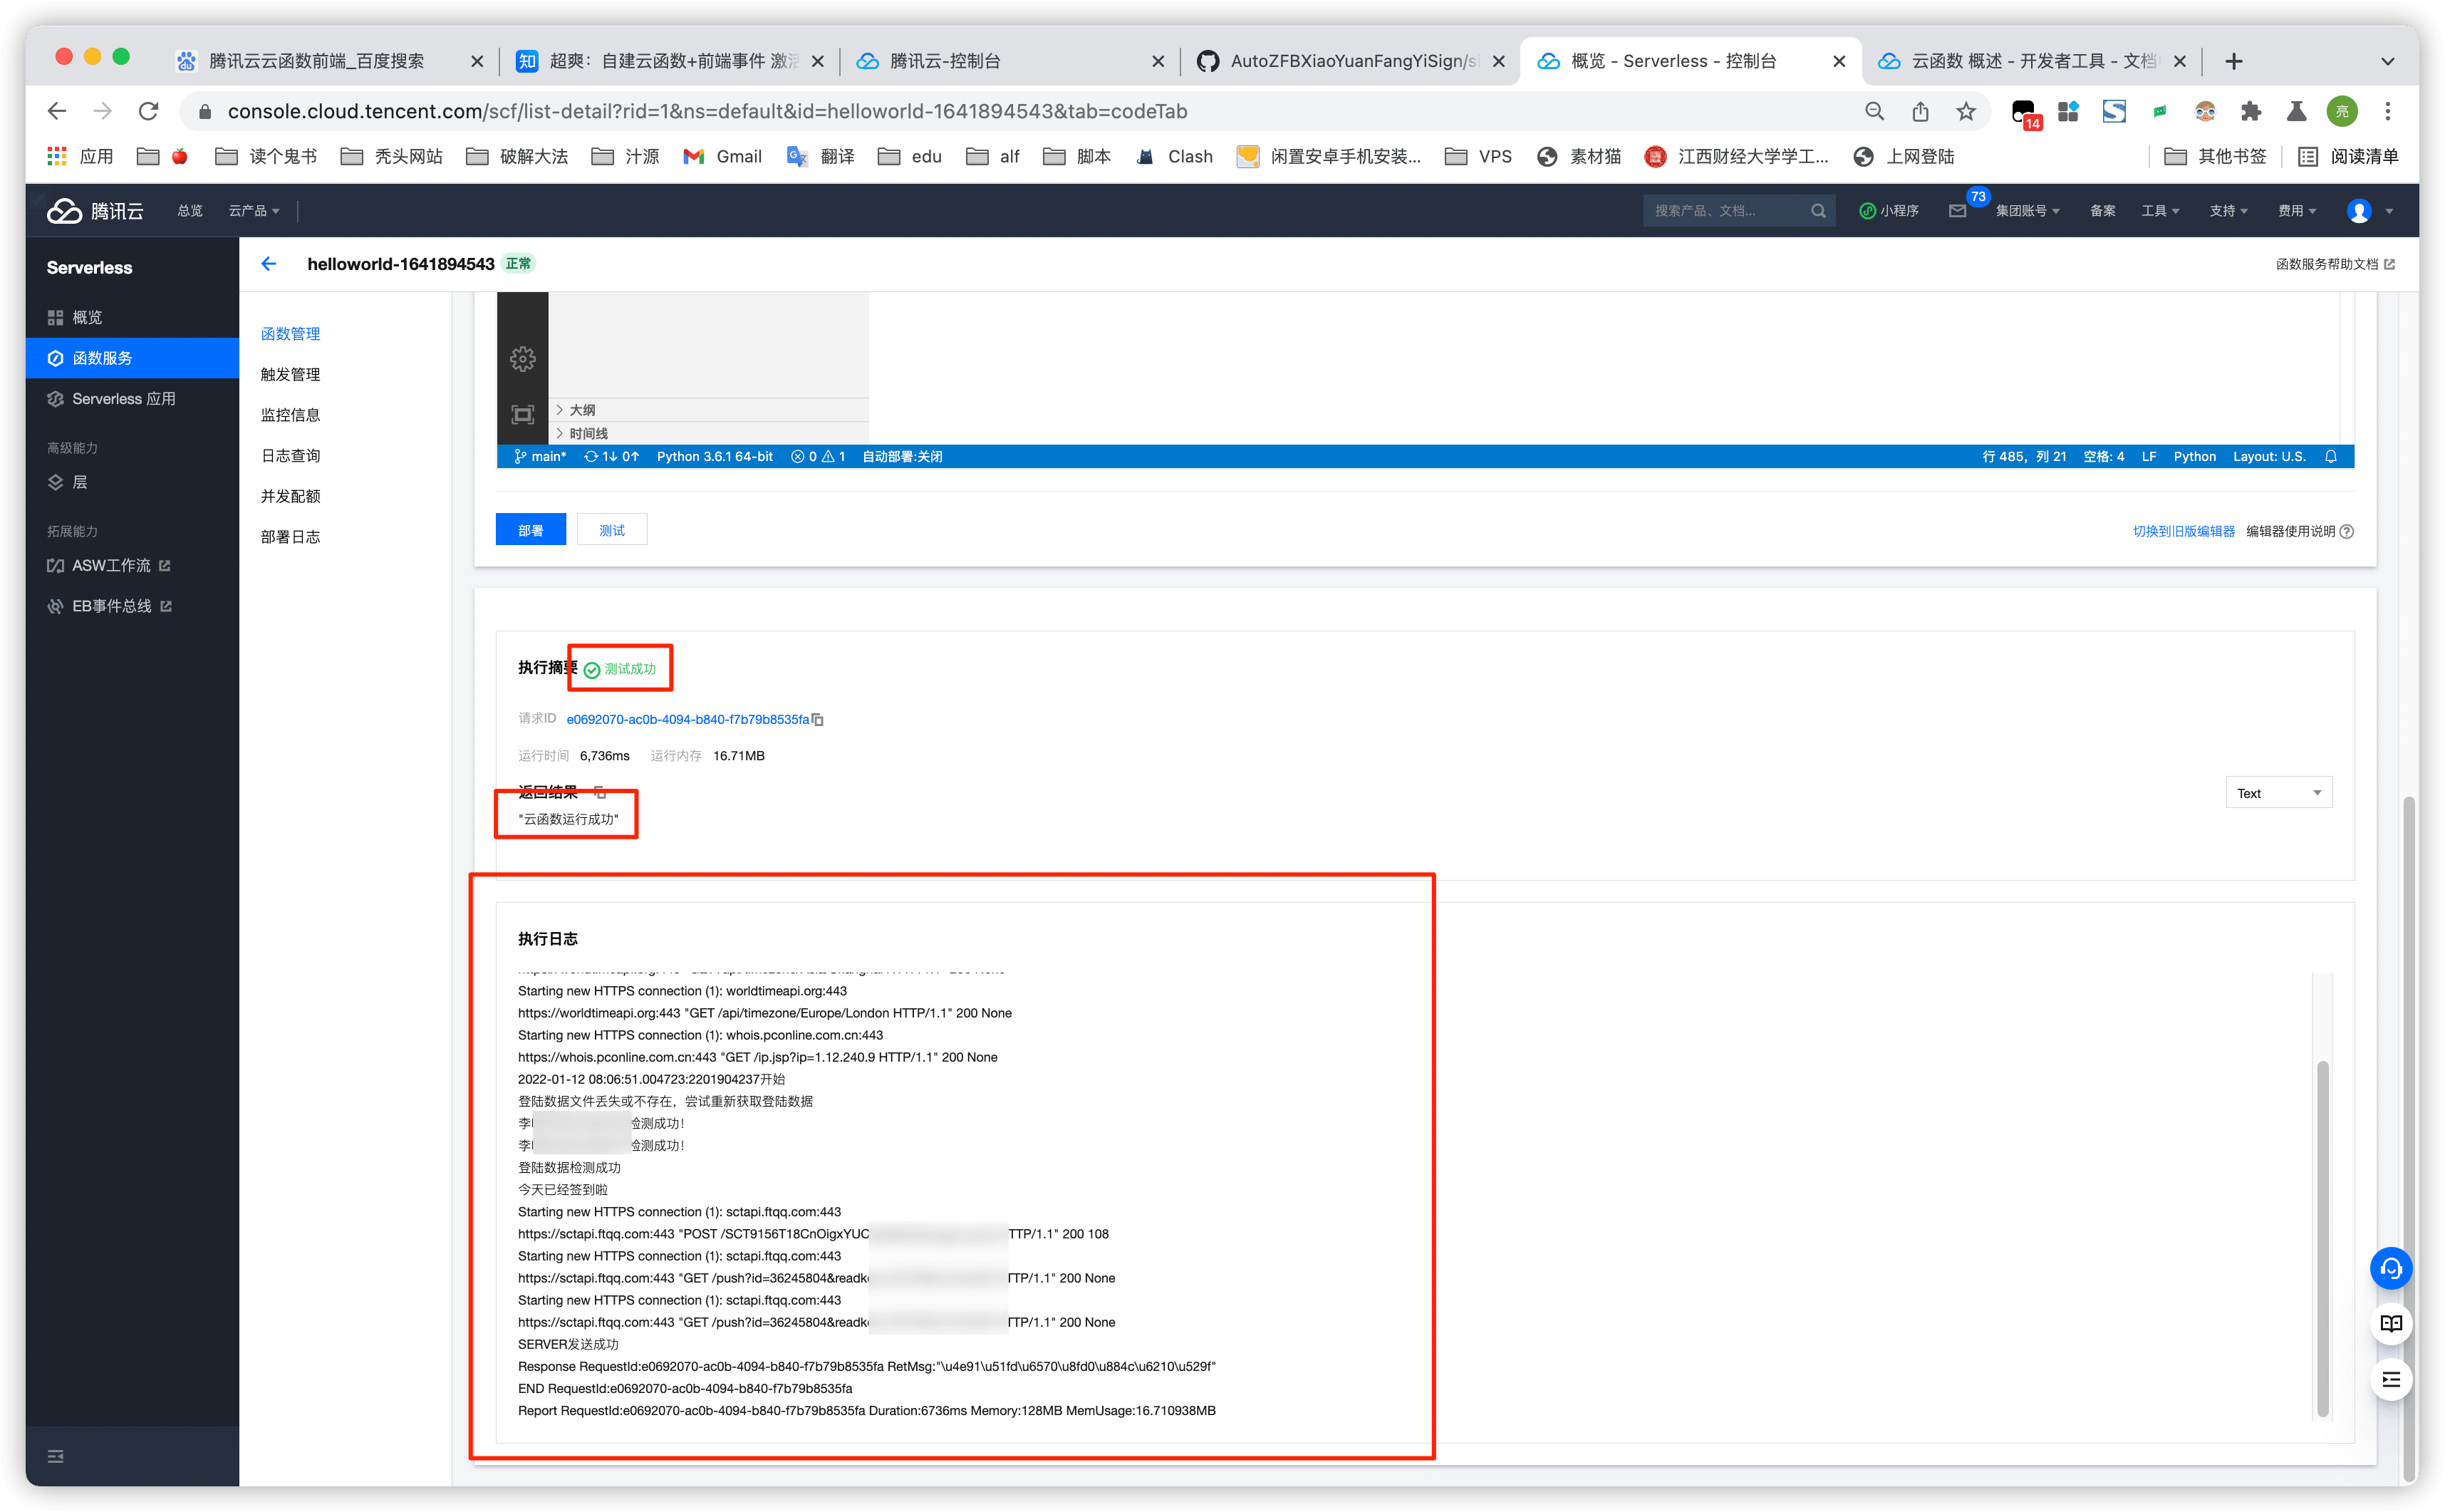Click the editor usage help question icon

pos(2347,532)
